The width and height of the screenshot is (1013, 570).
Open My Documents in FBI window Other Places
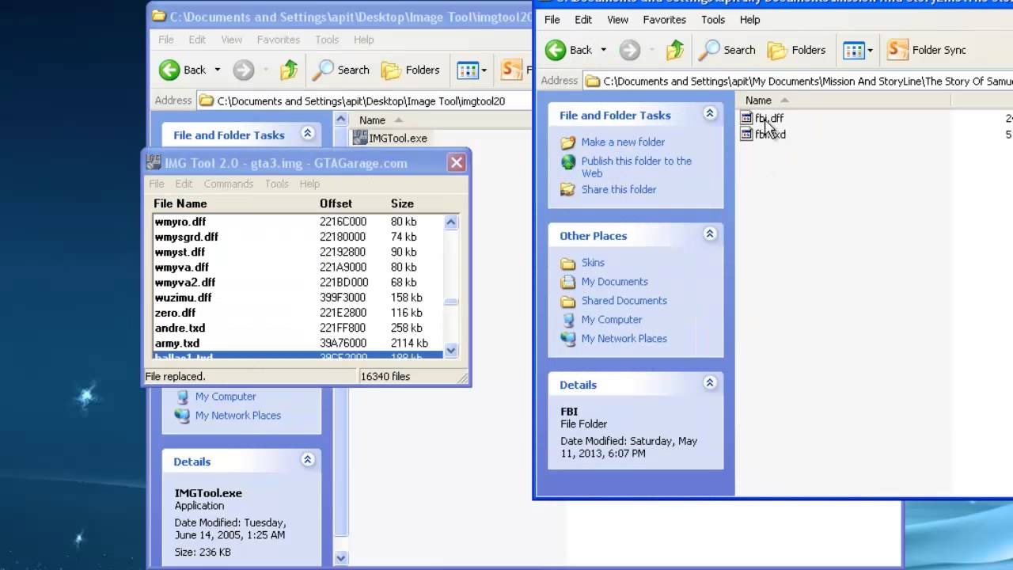614,282
